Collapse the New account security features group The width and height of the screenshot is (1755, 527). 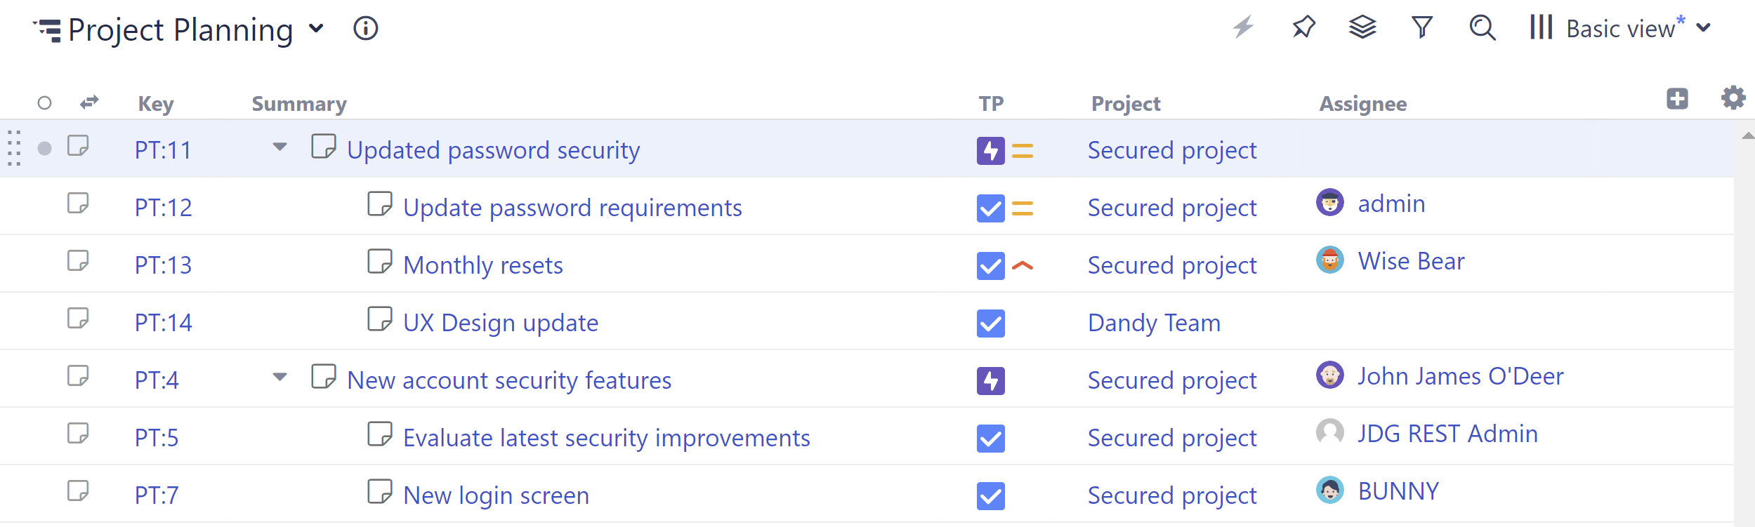tap(280, 378)
